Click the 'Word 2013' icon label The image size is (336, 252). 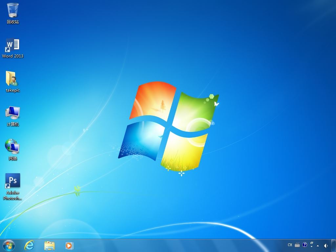(x=13, y=56)
